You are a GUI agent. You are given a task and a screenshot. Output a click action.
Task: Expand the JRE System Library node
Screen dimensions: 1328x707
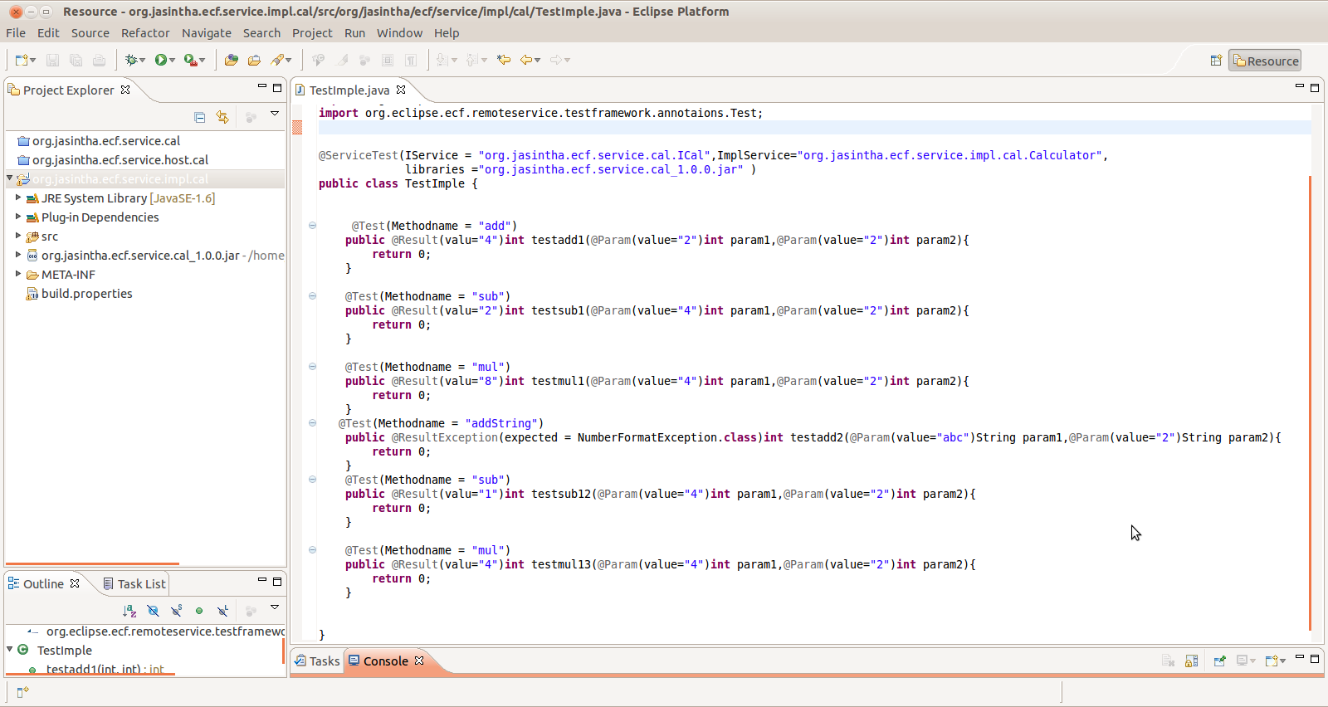(x=18, y=197)
